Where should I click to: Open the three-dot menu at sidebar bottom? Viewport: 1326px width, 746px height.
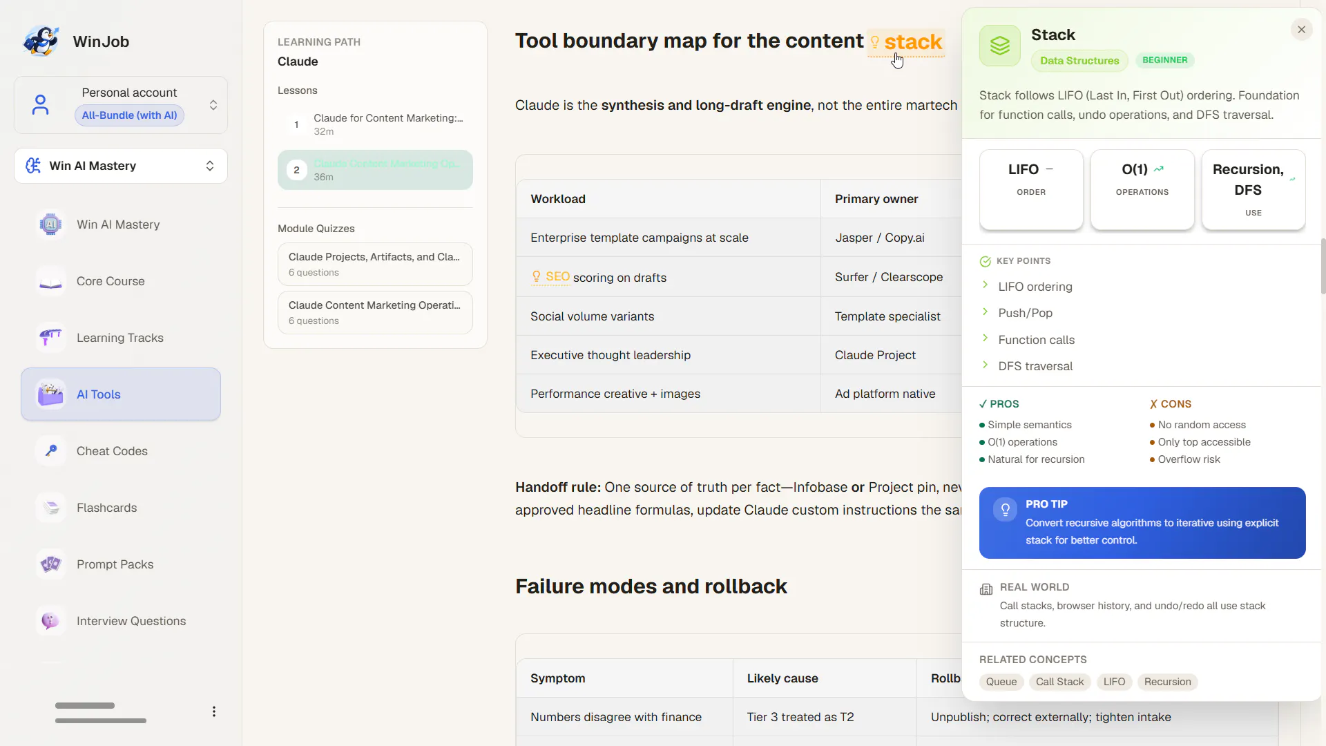[x=214, y=711]
